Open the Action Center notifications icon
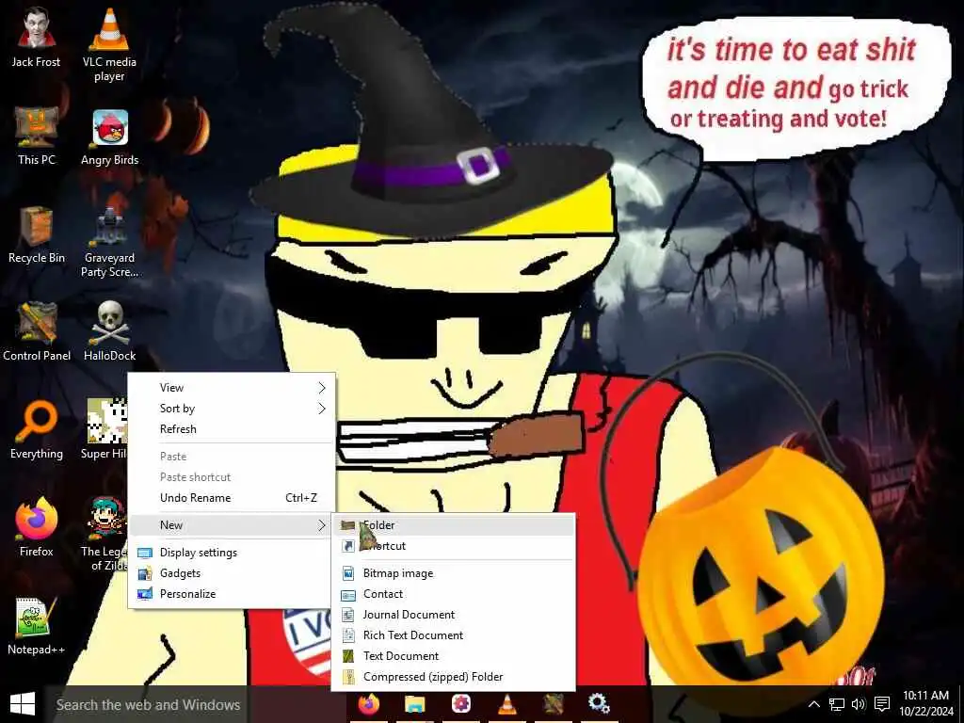 882,704
